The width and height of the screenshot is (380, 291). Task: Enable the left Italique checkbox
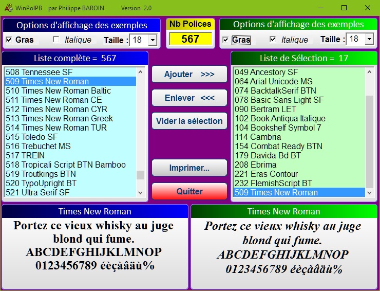pos(56,40)
